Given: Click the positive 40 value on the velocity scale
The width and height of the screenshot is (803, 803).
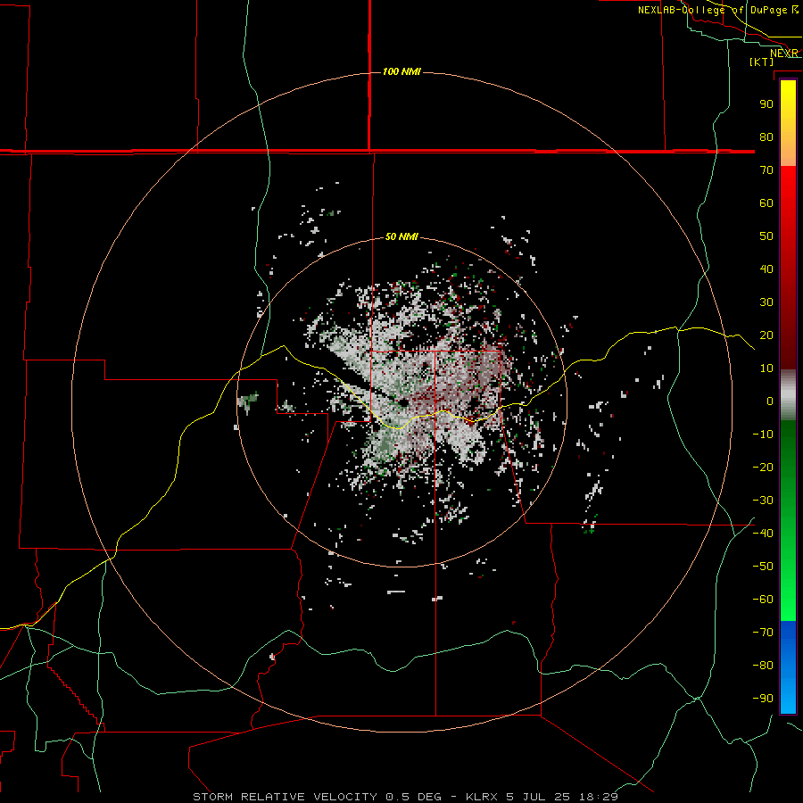Looking at the screenshot, I should [x=766, y=269].
